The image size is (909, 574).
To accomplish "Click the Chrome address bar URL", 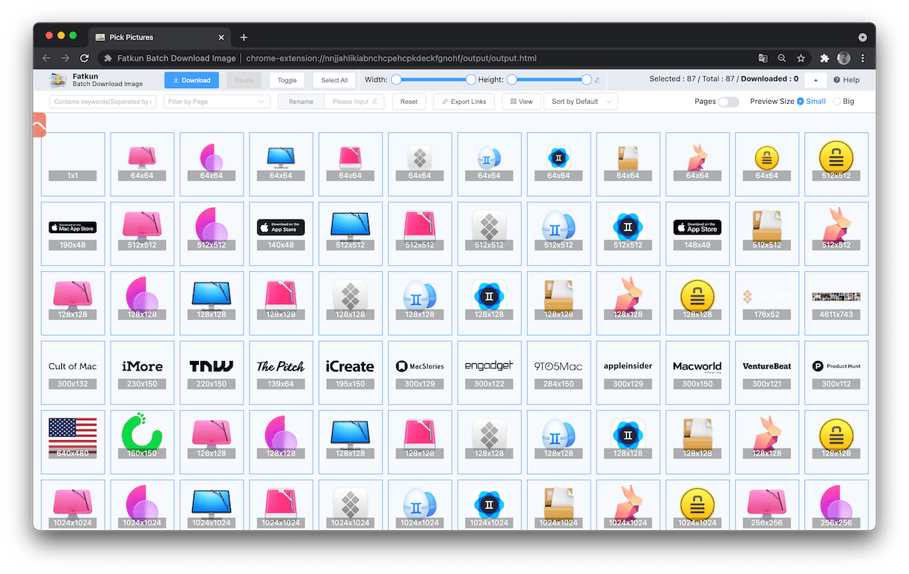I will [x=391, y=58].
